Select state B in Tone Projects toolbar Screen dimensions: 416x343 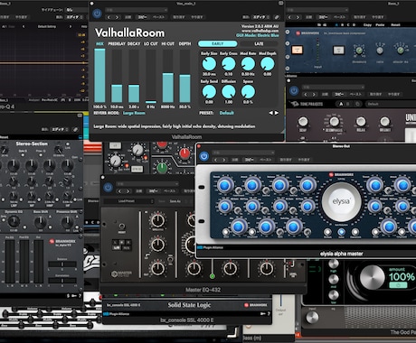(348, 104)
